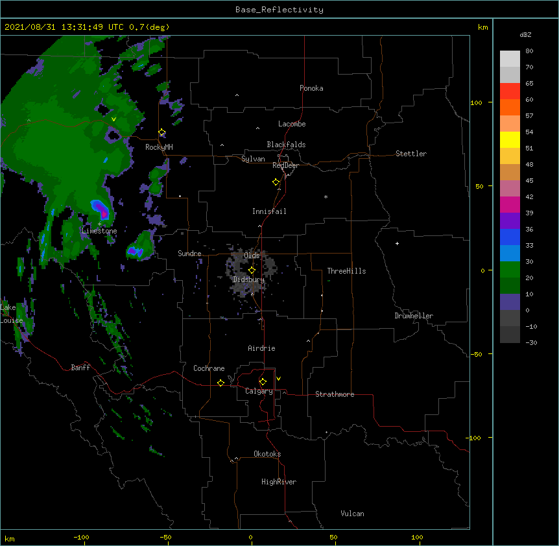Image resolution: width=559 pixels, height=546 pixels.
Task: Click the Airdrie city label
Action: [262, 348]
